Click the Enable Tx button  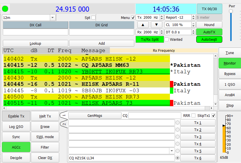(16, 116)
